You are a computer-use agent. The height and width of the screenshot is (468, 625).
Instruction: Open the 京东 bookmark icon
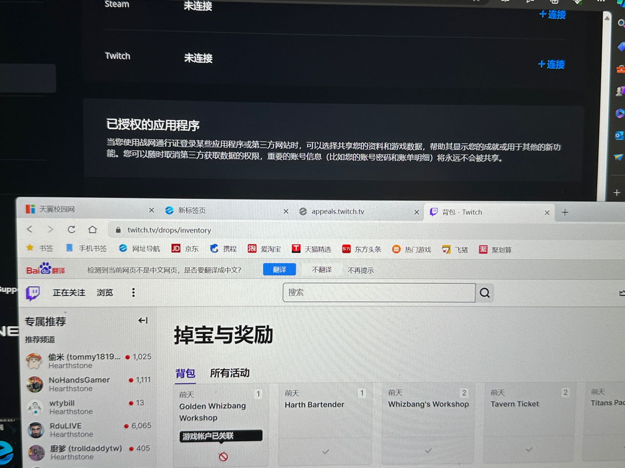coord(177,248)
